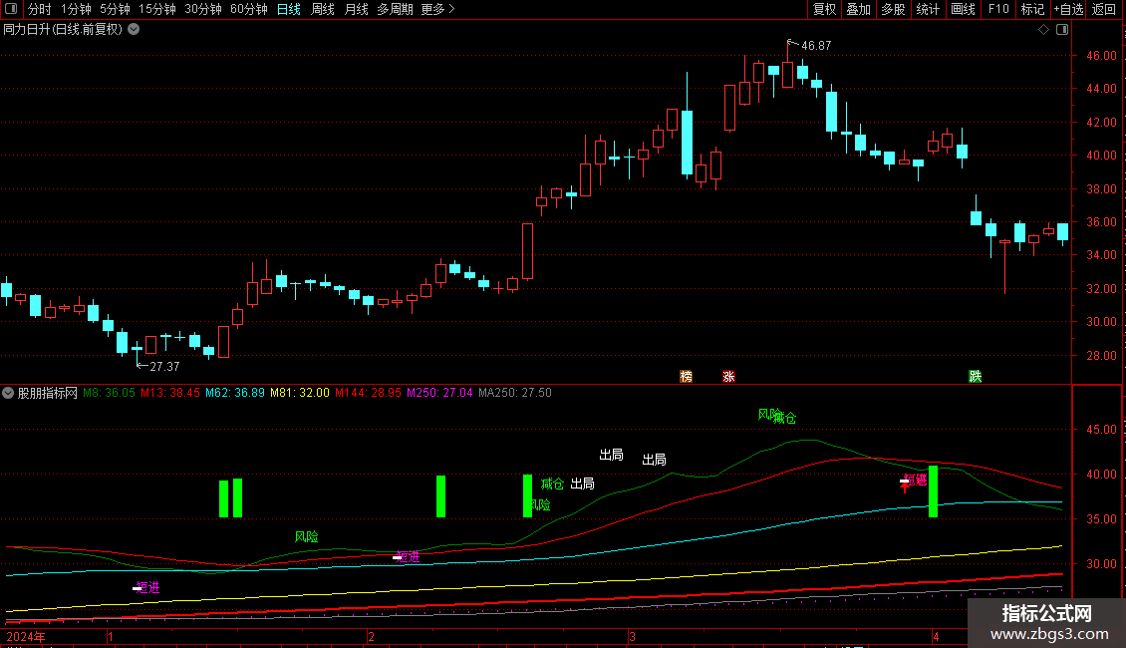Click the 45.00 indicator axis label
The image size is (1126, 648).
point(1101,430)
